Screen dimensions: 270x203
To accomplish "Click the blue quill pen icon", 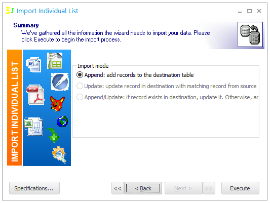I will click(60, 82).
